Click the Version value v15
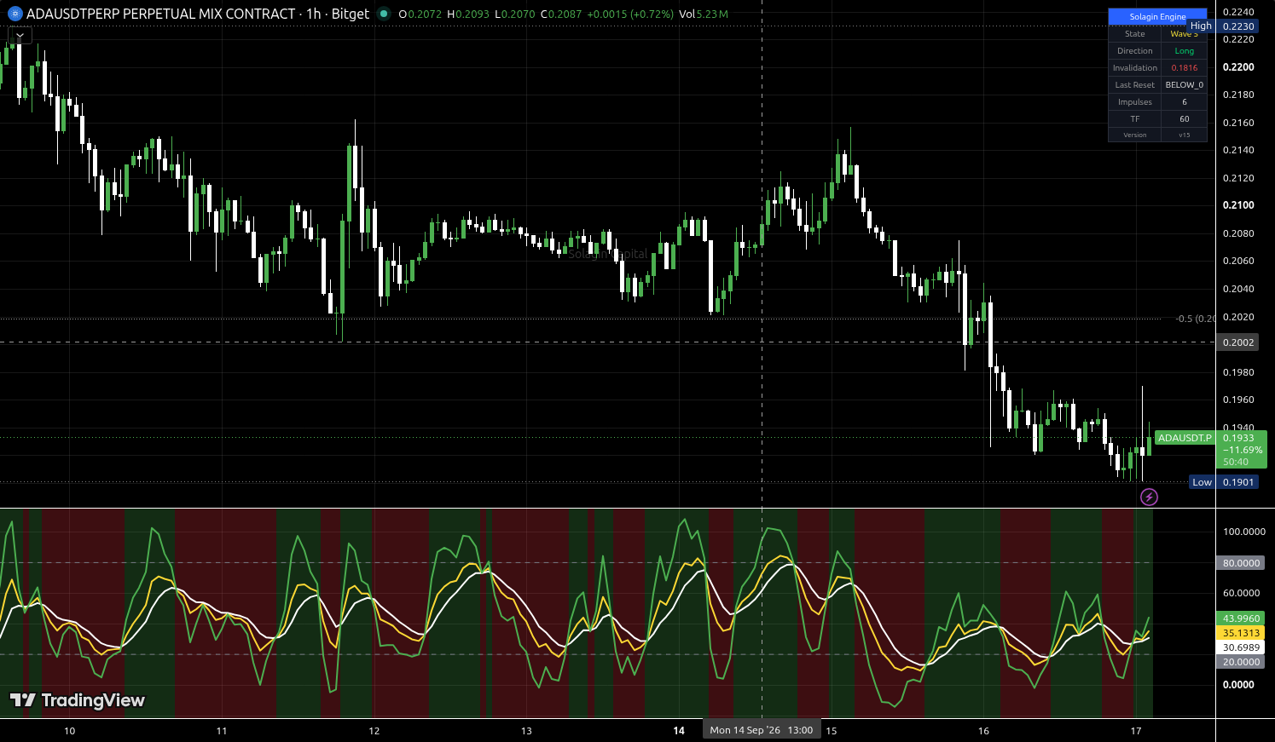This screenshot has height=742, width=1275. 1184,135
